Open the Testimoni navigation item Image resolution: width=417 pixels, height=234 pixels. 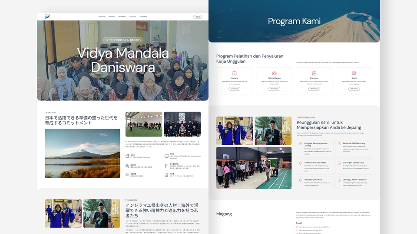tap(143, 16)
